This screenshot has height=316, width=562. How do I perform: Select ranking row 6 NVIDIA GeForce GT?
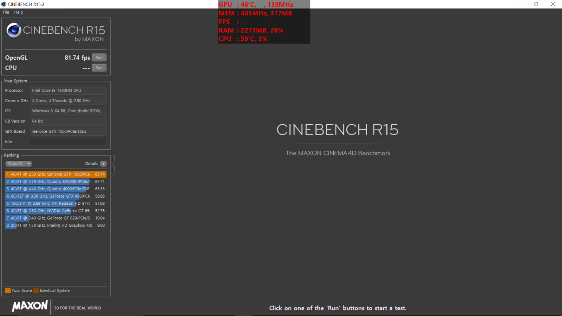click(55, 211)
